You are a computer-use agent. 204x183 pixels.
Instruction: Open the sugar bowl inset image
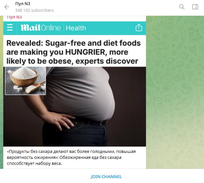click(x=25, y=81)
